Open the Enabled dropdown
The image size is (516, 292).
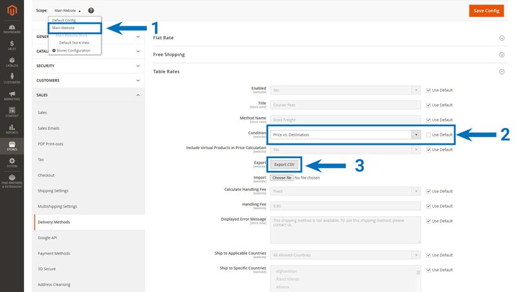[x=345, y=90]
